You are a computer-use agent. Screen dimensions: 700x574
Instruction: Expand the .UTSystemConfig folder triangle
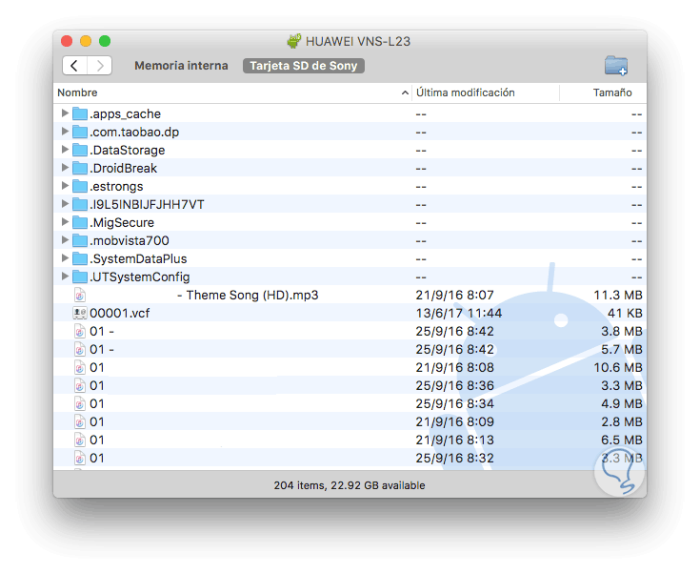65,277
